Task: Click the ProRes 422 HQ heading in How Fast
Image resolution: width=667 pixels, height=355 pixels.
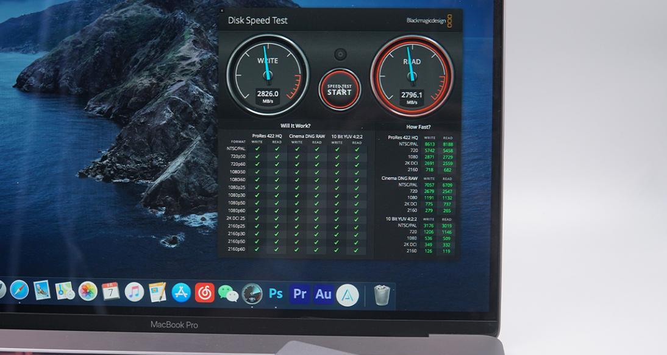Action: [x=403, y=138]
